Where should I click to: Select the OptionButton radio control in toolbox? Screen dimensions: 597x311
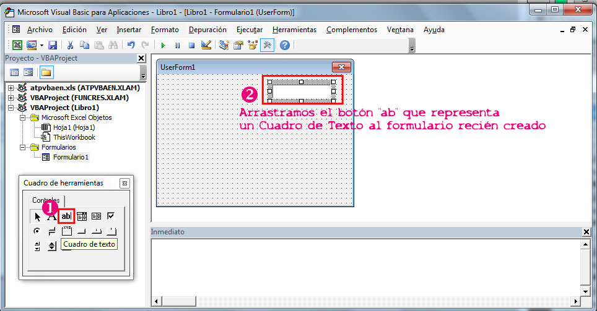37,231
